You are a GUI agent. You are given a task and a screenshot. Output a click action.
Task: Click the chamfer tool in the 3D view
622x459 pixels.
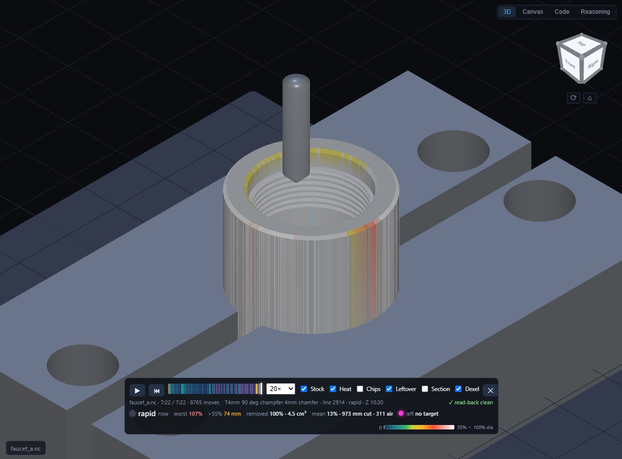(296, 128)
